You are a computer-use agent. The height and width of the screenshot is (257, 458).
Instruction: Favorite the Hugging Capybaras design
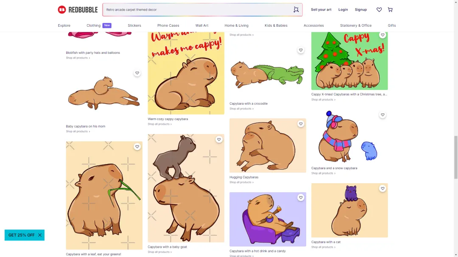[x=301, y=124]
